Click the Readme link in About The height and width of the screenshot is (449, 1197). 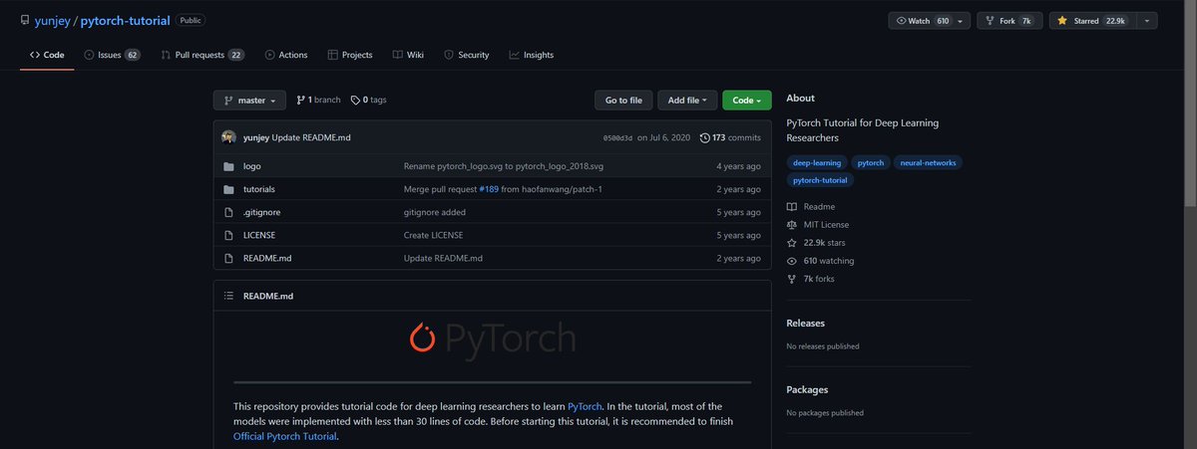[x=817, y=207]
